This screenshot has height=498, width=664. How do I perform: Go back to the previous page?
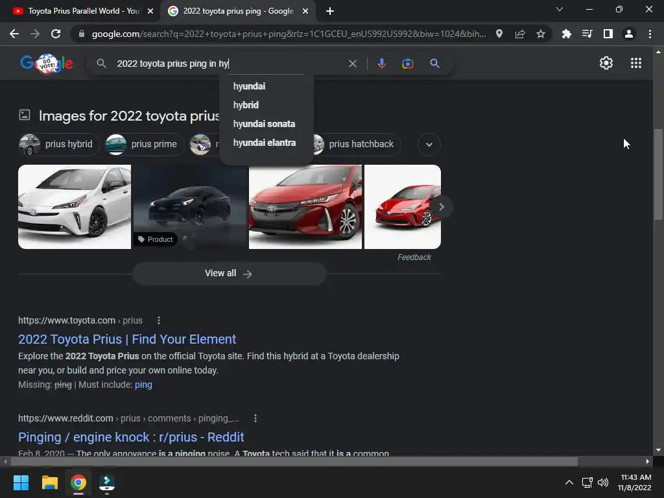(x=14, y=34)
